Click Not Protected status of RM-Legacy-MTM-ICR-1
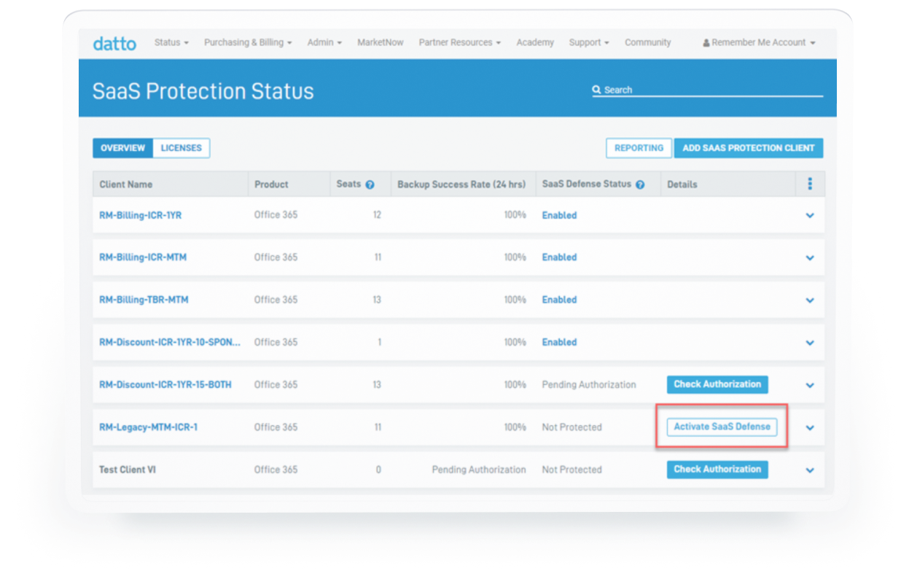Screen dimensions: 909x579 coord(571,427)
